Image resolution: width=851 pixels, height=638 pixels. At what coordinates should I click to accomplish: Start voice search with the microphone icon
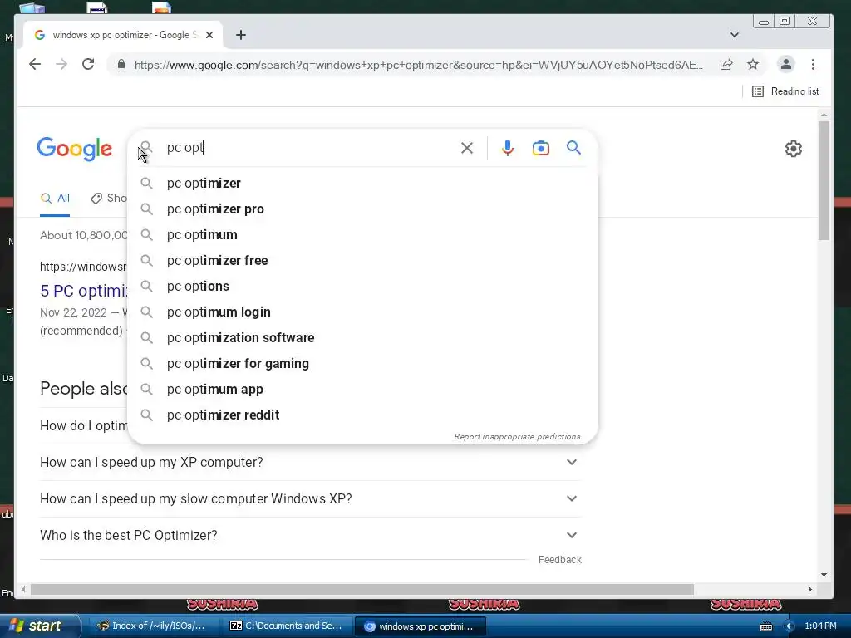click(508, 148)
